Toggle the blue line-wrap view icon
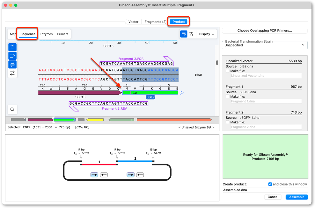This screenshot has width=315, height=208. tap(184, 34)
